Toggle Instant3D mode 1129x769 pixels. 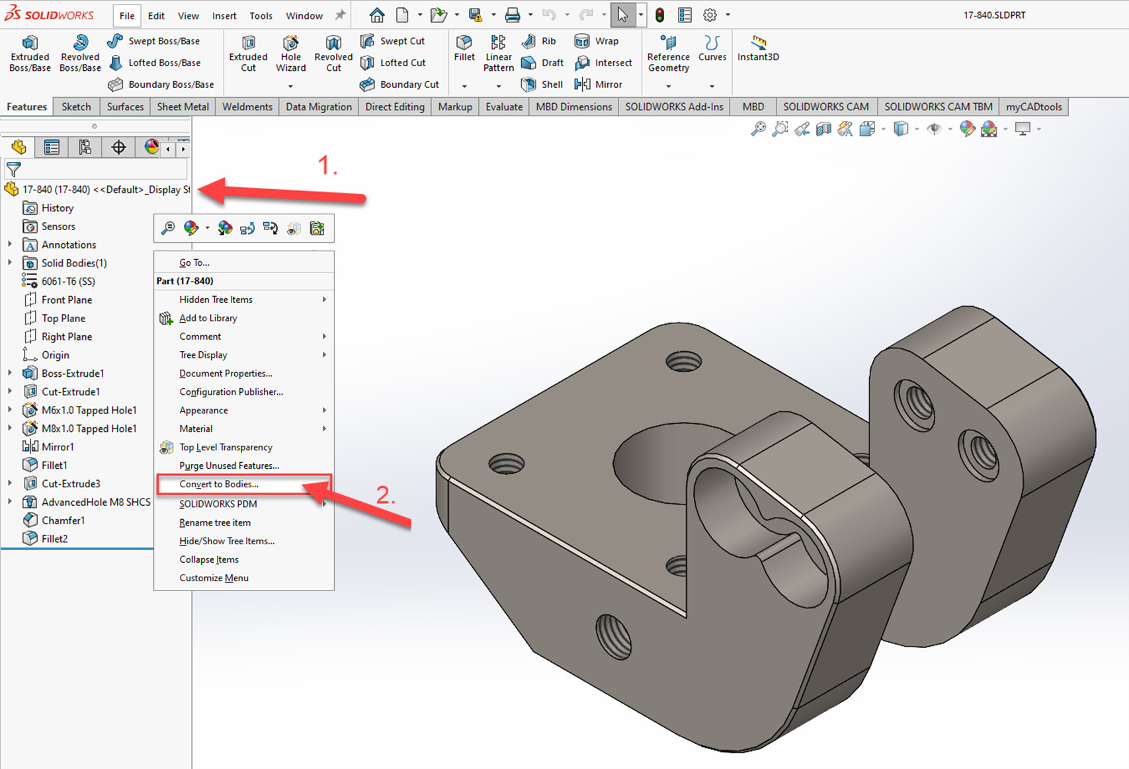(759, 49)
